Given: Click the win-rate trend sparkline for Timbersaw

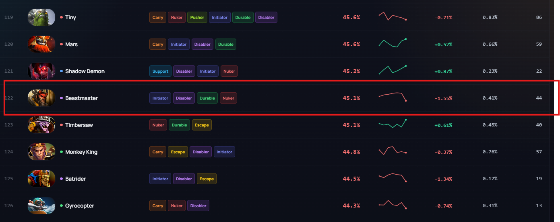Looking at the screenshot, I should coord(393,123).
